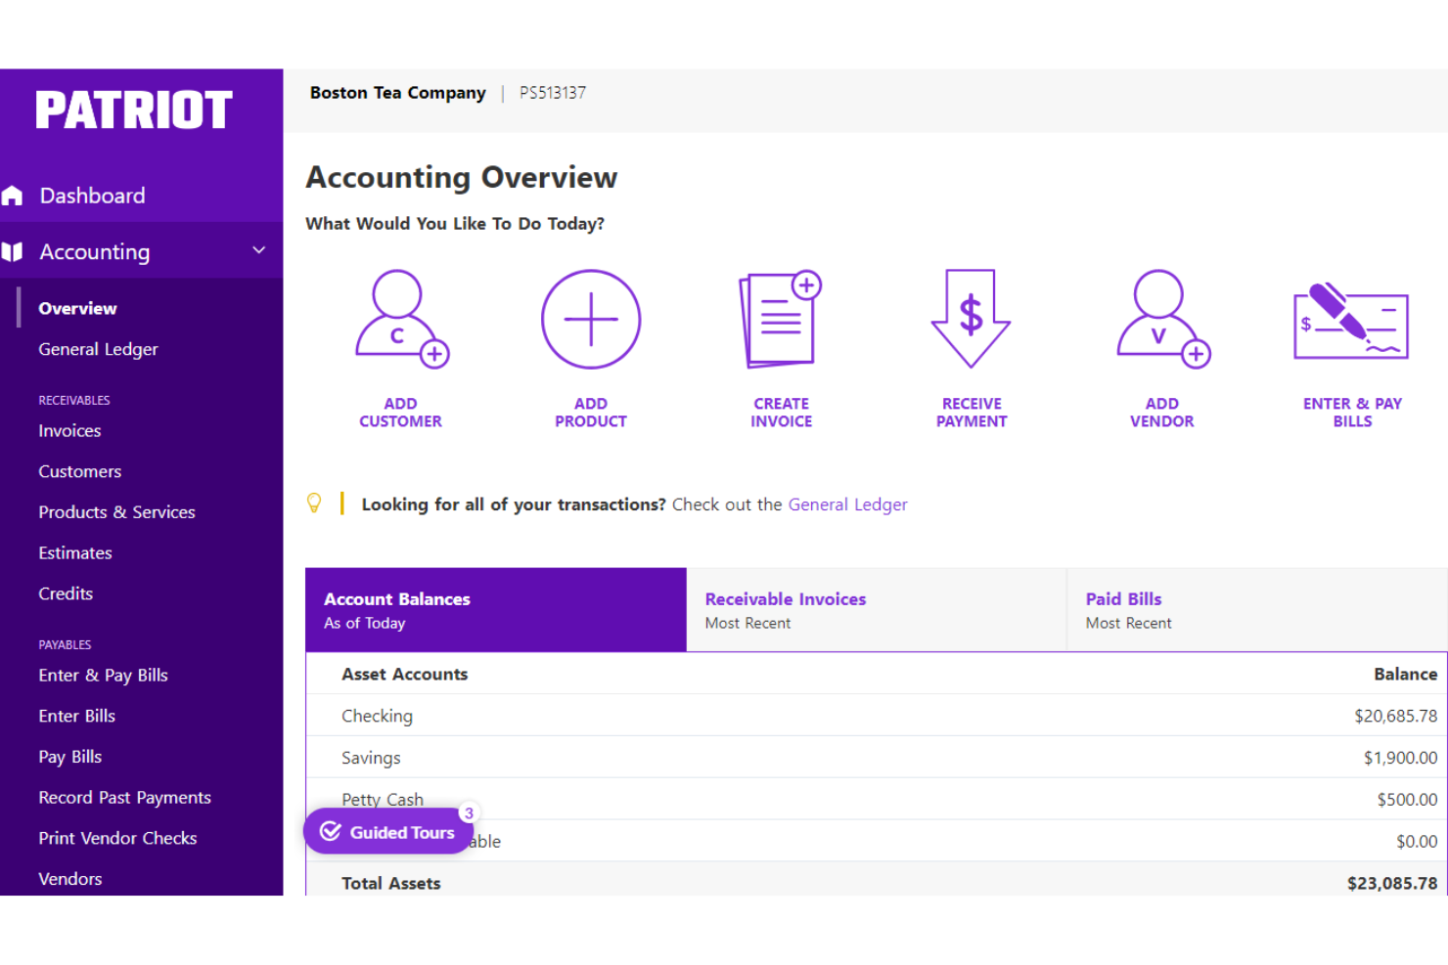Click the Balance column header

(1405, 675)
